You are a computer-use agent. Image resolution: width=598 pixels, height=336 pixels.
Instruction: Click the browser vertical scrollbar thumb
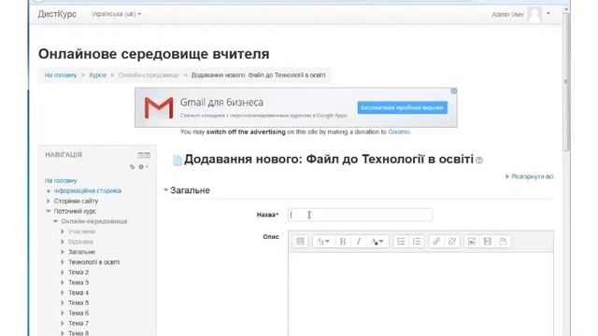click(x=566, y=82)
